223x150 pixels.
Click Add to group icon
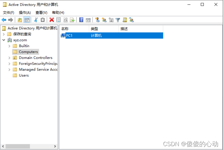click(131, 20)
